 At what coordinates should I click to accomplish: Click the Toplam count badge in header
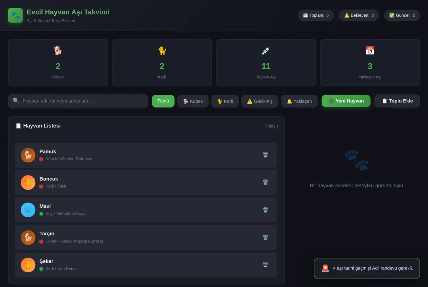pyautogui.click(x=316, y=15)
